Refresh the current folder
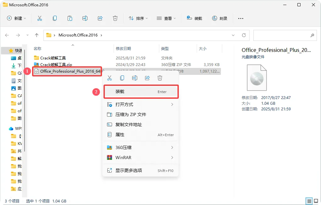 pos(244,35)
